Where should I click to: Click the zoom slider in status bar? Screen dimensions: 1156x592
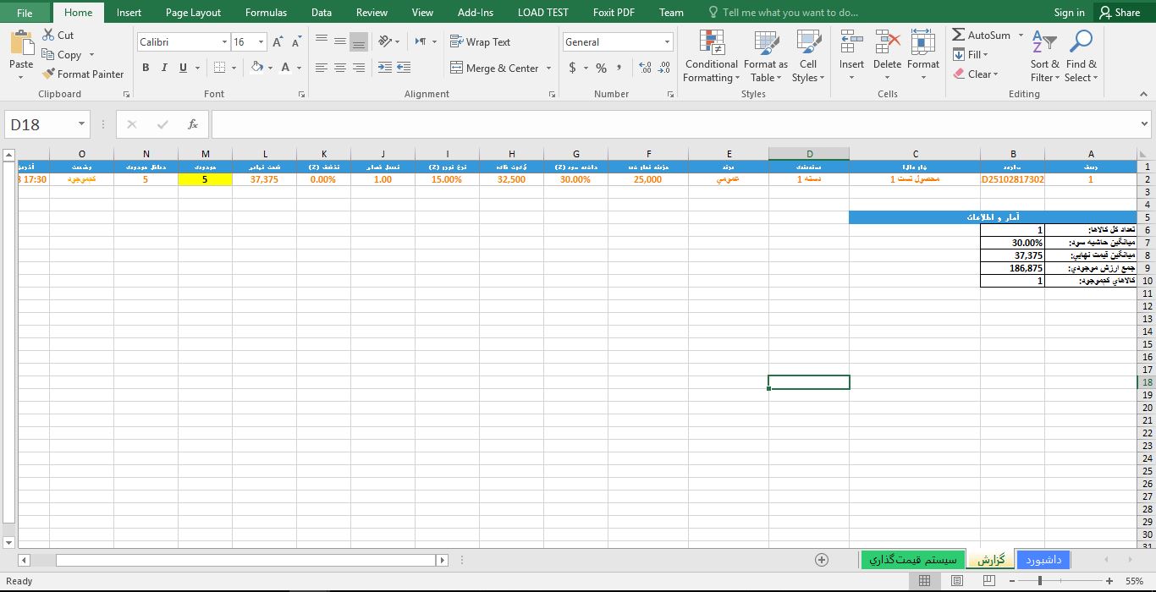tap(1039, 581)
